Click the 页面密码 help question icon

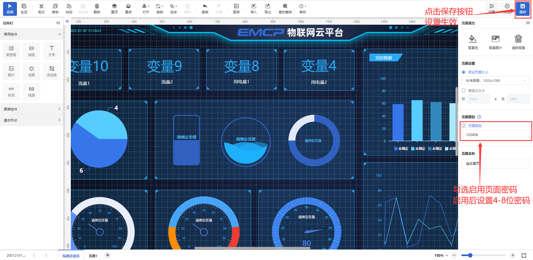click(479, 117)
